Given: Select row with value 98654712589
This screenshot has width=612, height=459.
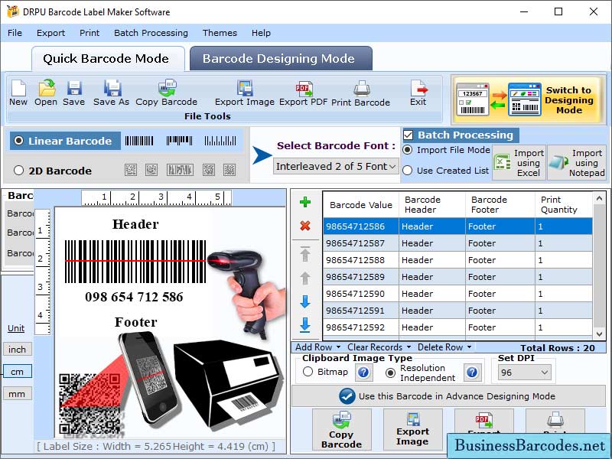Looking at the screenshot, I should [x=457, y=277].
